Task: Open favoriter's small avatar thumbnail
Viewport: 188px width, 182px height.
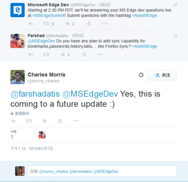Action: click(x=42, y=135)
